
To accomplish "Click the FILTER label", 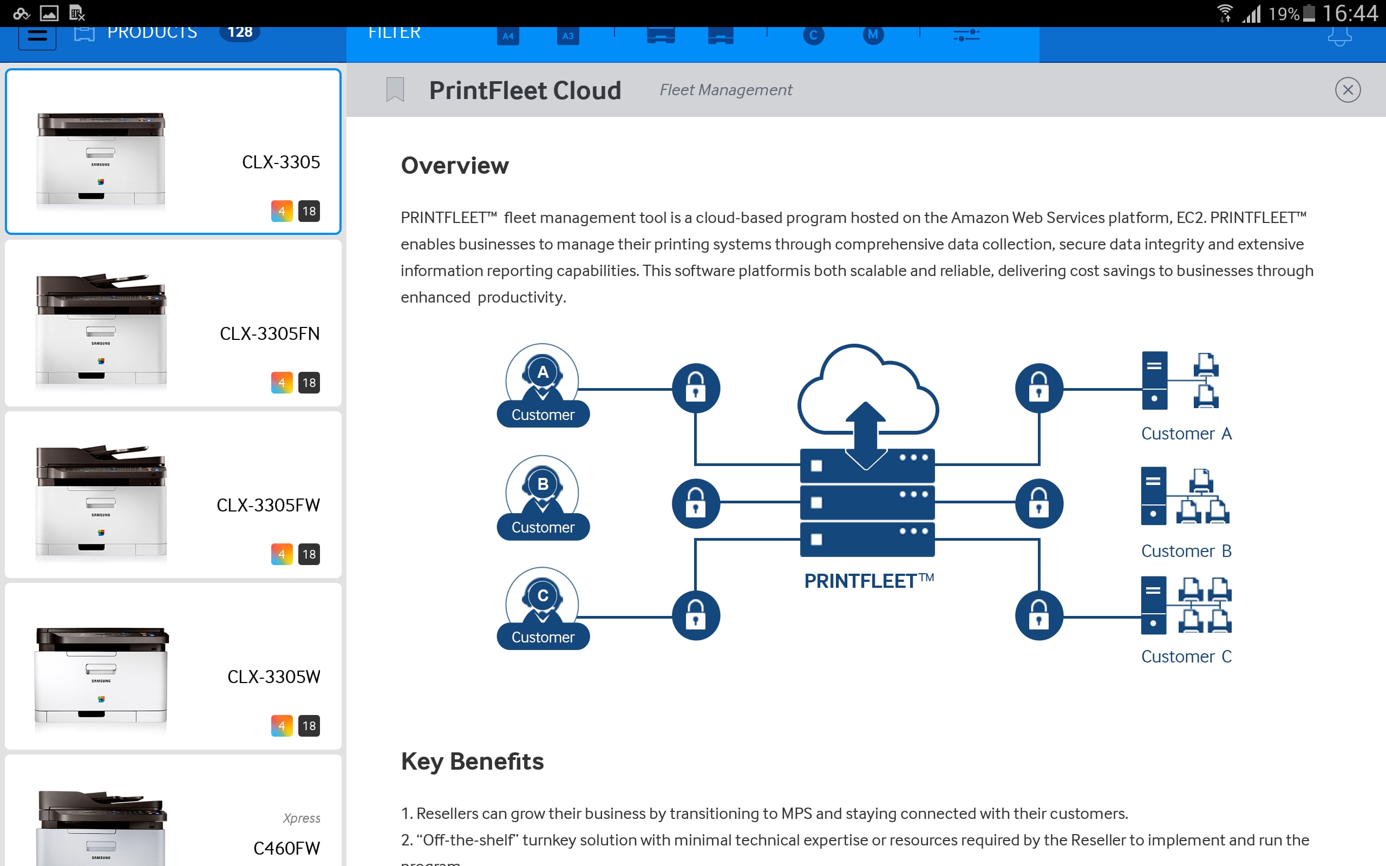I will (x=394, y=33).
